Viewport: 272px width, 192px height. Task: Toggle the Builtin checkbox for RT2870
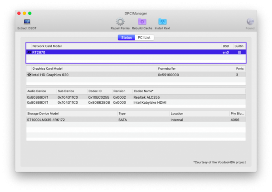click(239, 52)
